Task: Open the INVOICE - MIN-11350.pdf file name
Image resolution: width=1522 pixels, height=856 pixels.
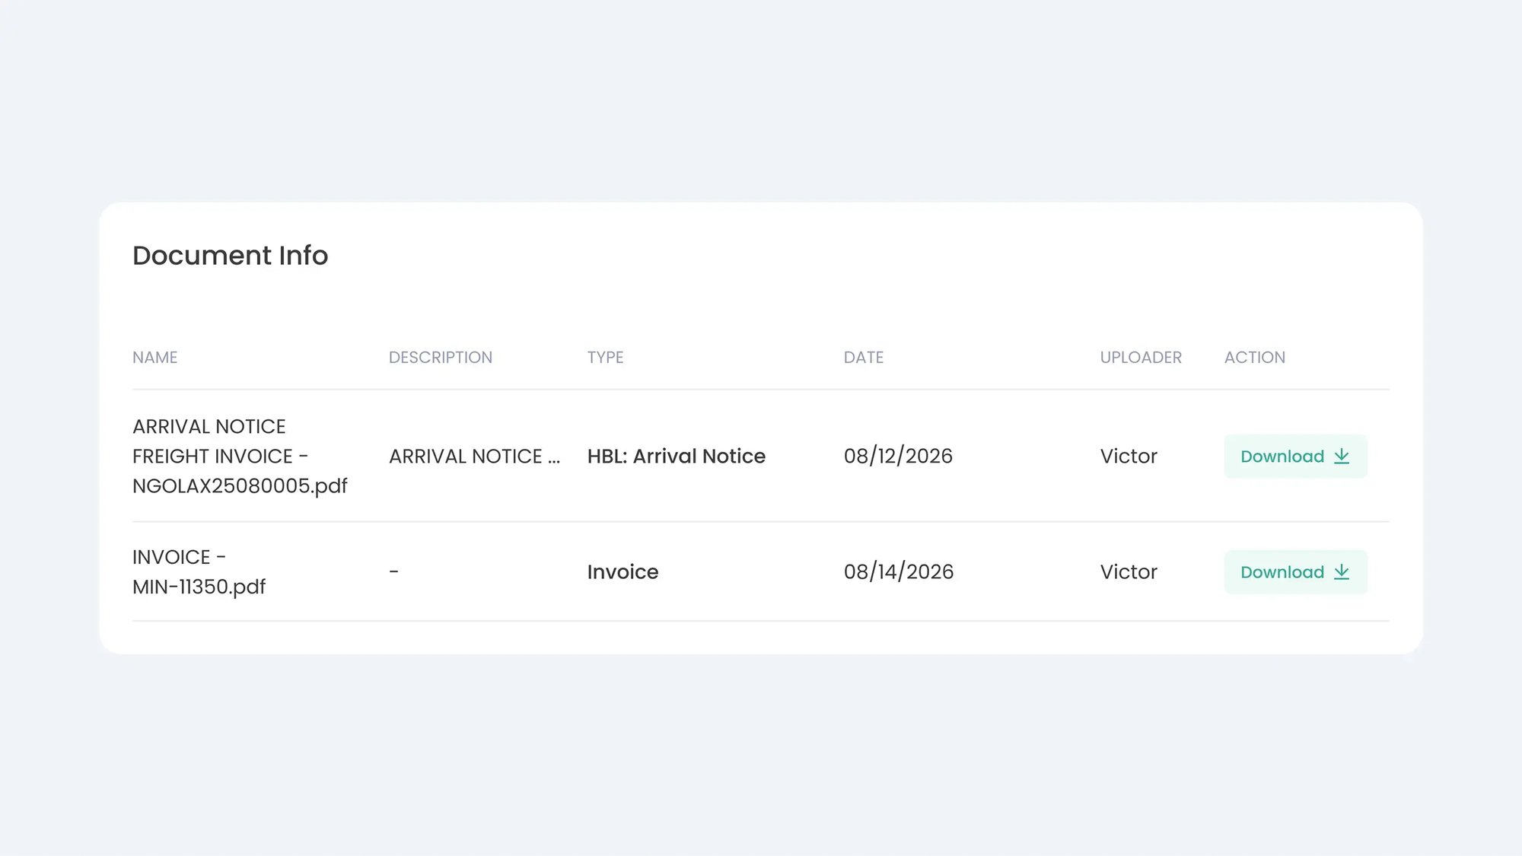Action: pyautogui.click(x=199, y=572)
